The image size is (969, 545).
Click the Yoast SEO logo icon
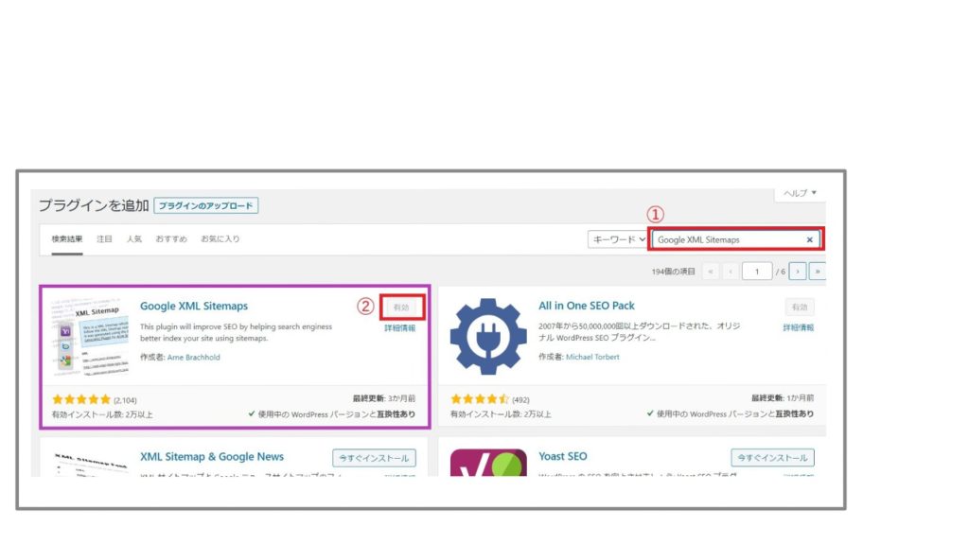tap(489, 463)
